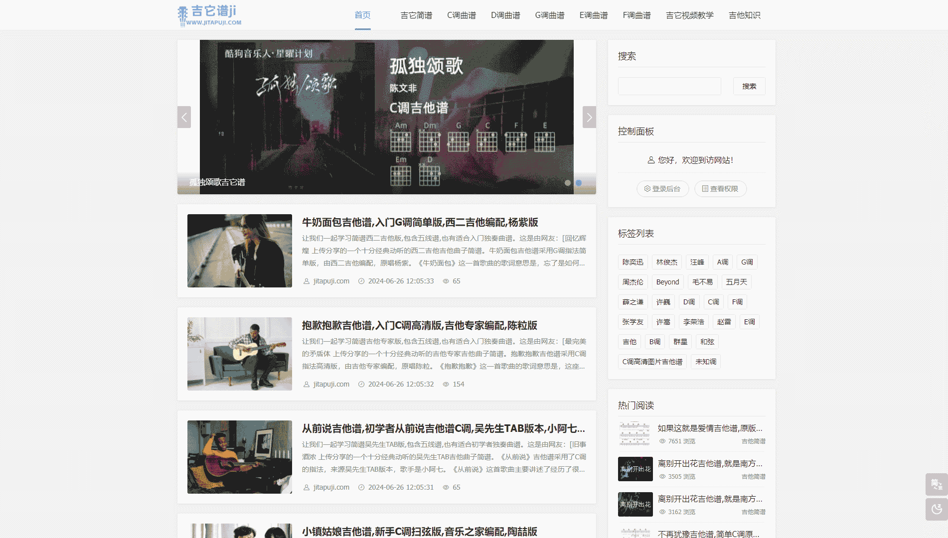948x538 pixels.
Task: Toggle simplified/traditional Chinese floating button
Action: [937, 484]
